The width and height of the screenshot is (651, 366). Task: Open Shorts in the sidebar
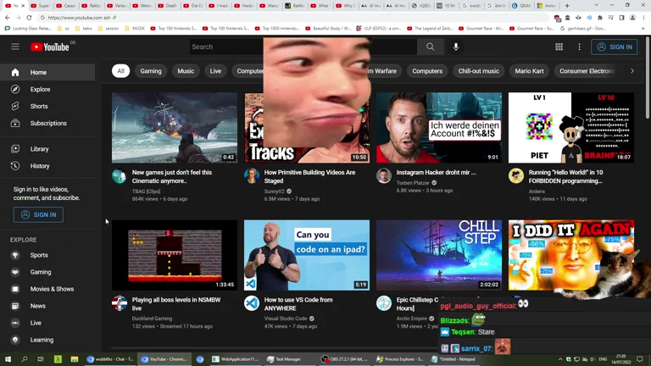pyautogui.click(x=39, y=106)
